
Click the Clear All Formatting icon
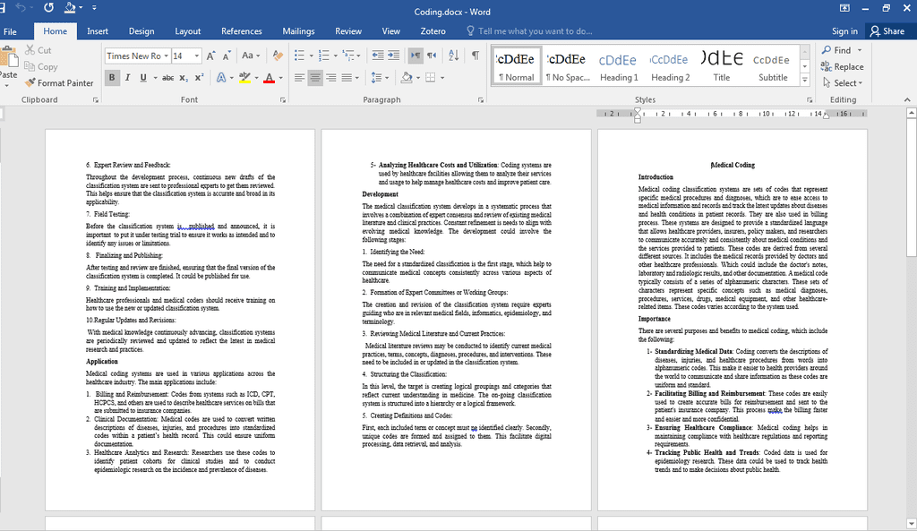[x=278, y=56]
